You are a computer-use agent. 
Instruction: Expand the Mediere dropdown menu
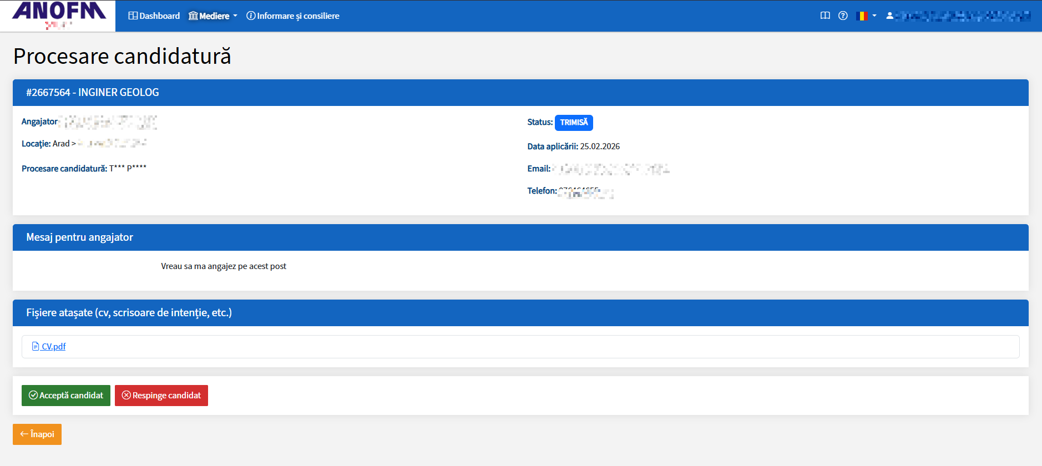click(214, 16)
